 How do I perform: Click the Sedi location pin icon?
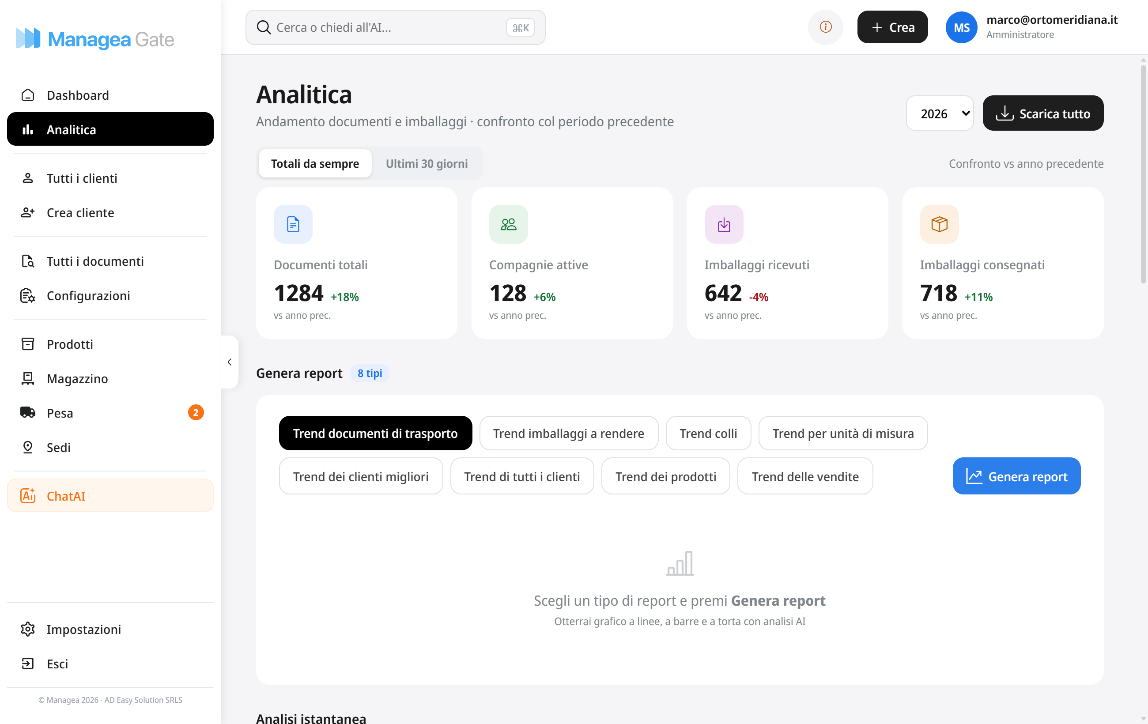[x=28, y=447]
